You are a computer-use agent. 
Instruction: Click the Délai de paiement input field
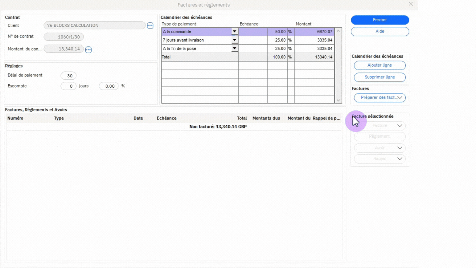point(68,76)
